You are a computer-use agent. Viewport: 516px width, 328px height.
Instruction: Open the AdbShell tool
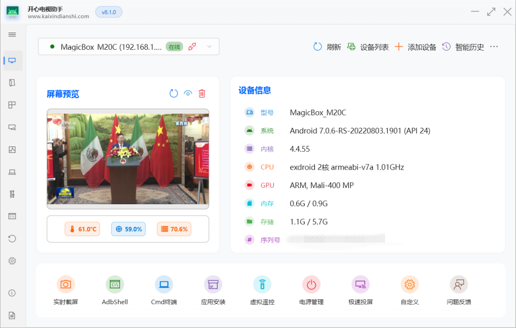[115, 285]
